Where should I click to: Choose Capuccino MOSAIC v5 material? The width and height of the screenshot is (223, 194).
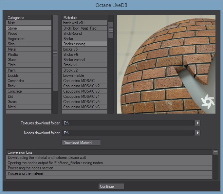(84, 102)
